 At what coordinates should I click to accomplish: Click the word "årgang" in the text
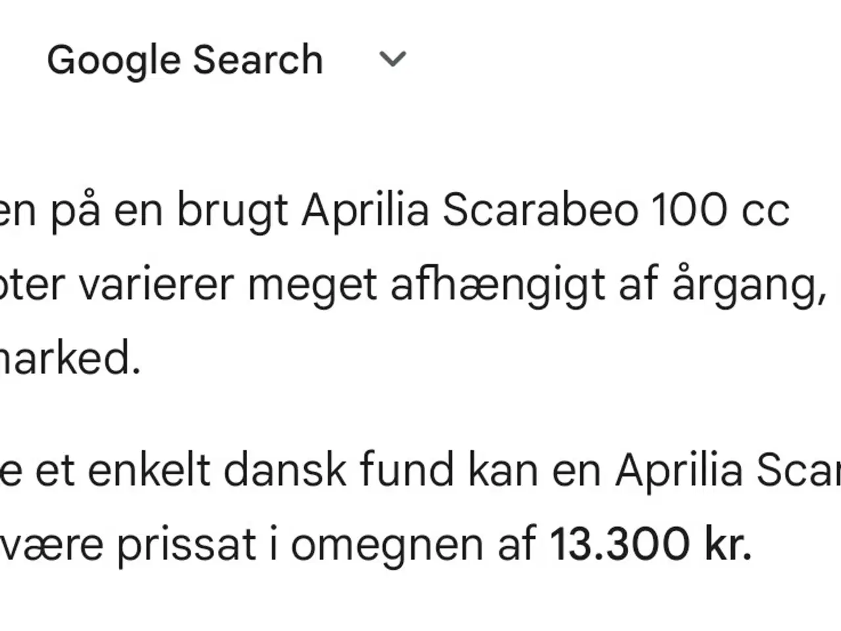[748, 285]
